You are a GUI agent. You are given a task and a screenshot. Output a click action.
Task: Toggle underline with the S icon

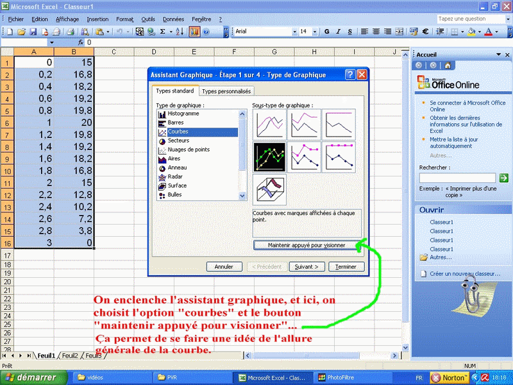tap(349, 31)
